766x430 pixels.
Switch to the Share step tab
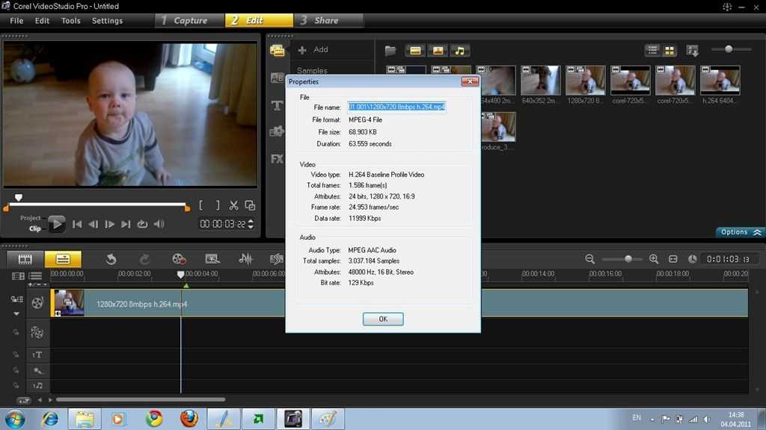tap(328, 21)
